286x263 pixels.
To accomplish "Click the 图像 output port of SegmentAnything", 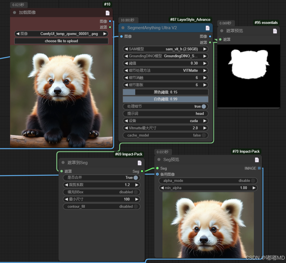I will (x=210, y=36).
